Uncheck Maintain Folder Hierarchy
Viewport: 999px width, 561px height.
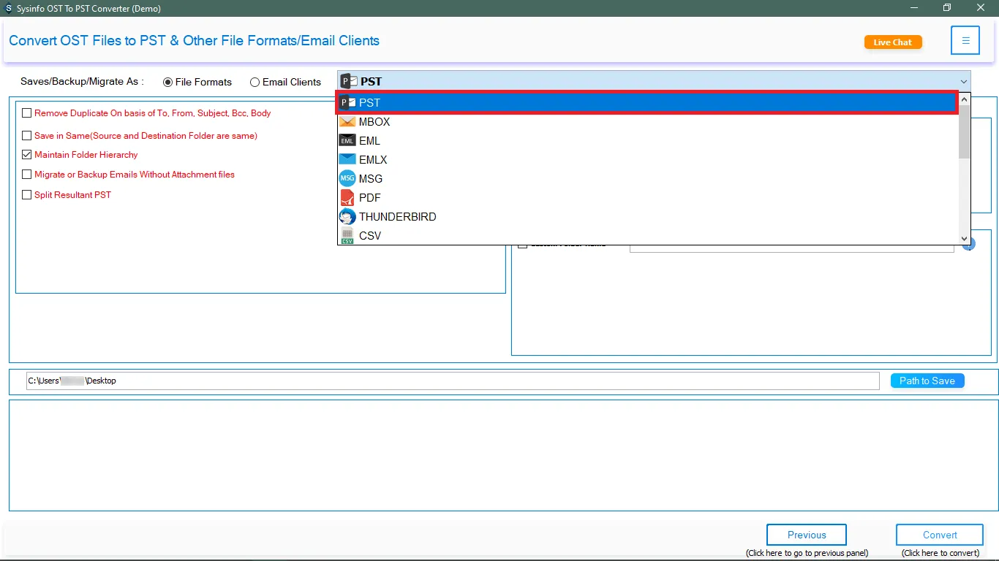point(27,155)
